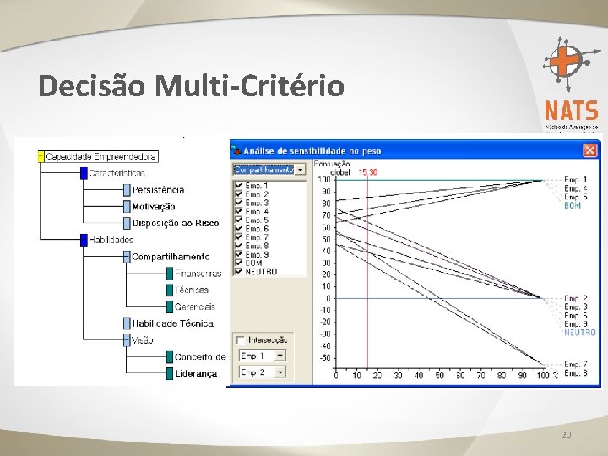This screenshot has width=608, height=456.
Task: Click the Compartilhamento node icon in tree
Action: [127, 257]
